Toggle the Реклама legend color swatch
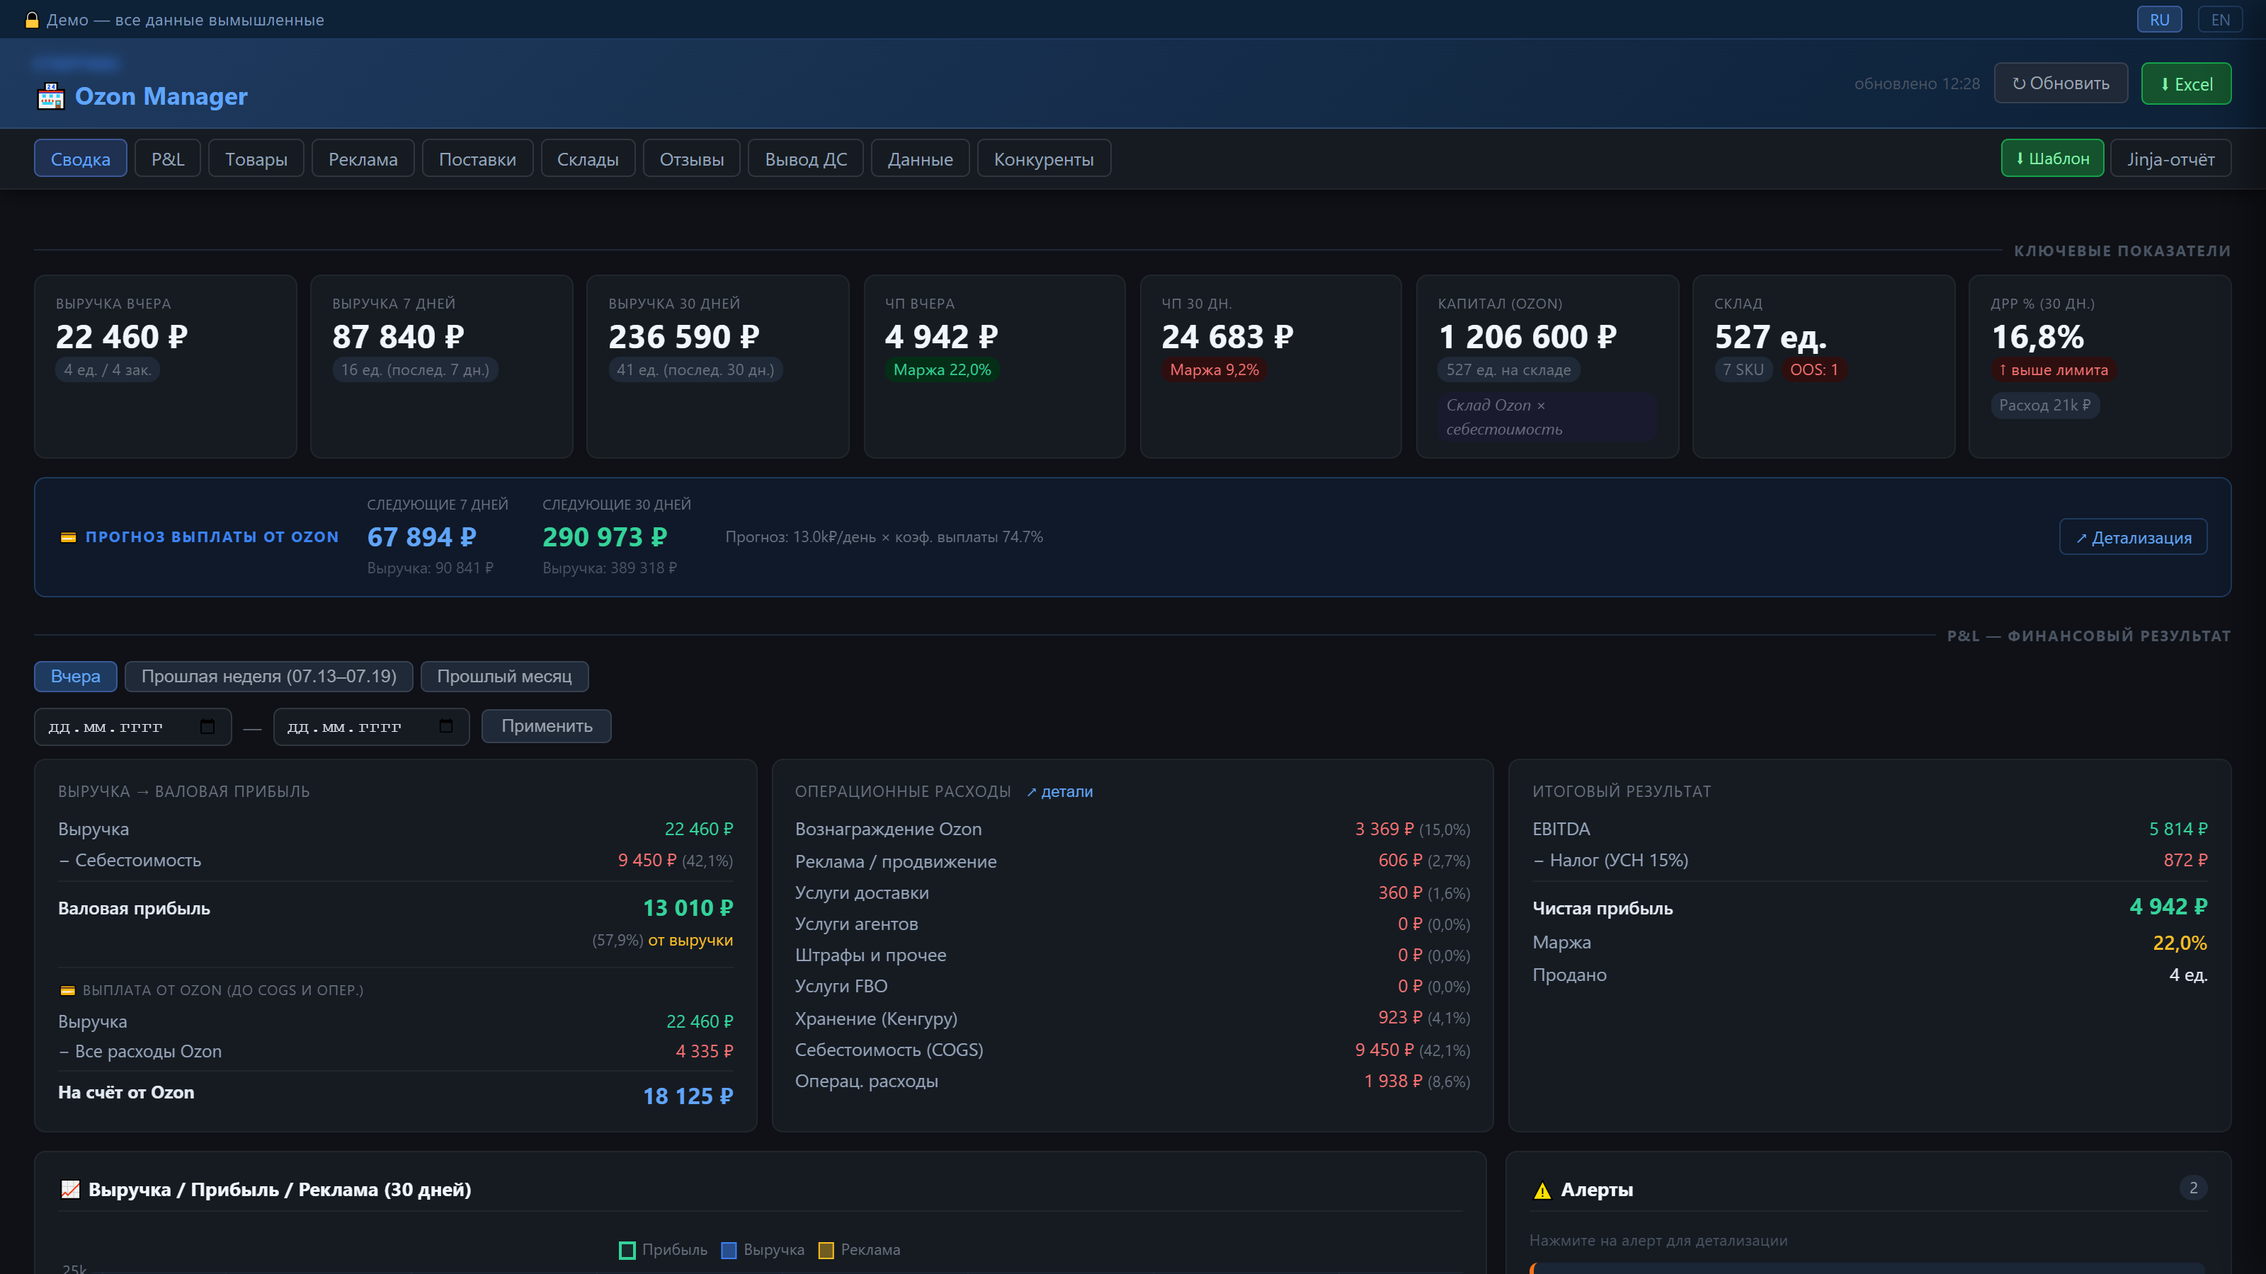The height and width of the screenshot is (1274, 2266). click(826, 1250)
